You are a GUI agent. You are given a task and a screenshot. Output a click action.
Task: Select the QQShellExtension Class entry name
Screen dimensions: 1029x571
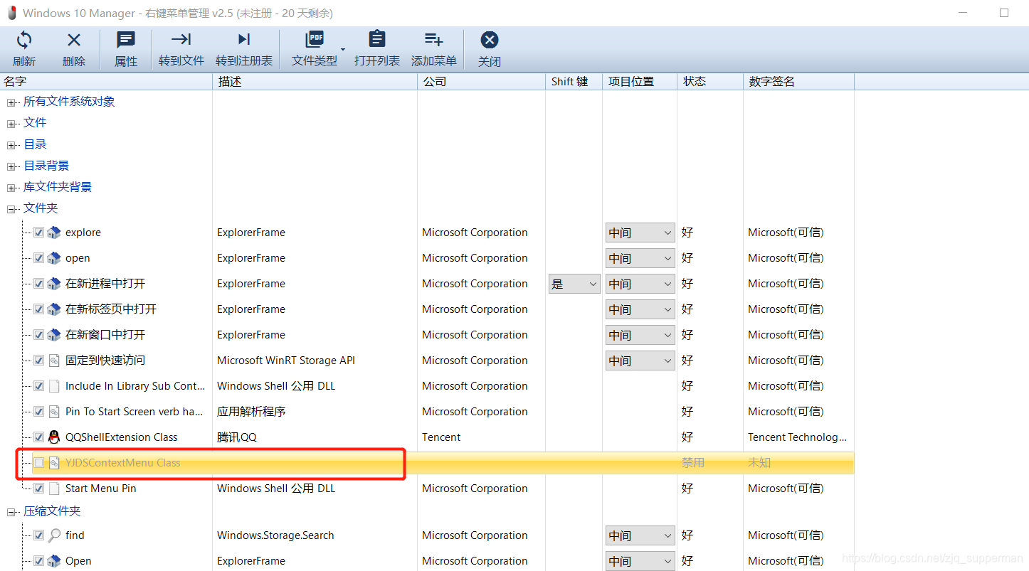pyautogui.click(x=122, y=437)
